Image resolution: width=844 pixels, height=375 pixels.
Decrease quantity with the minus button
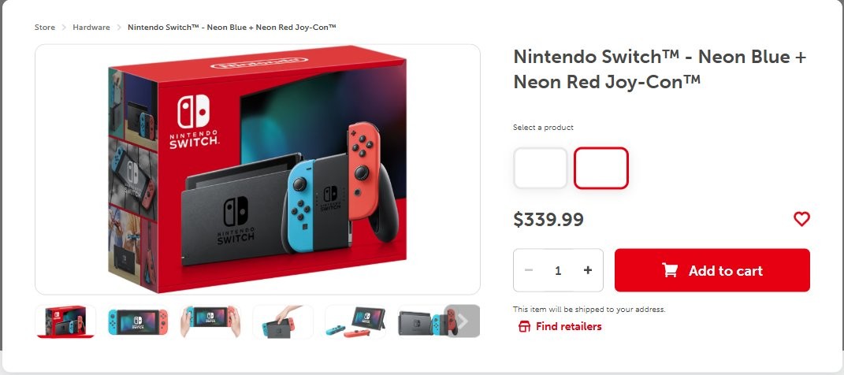[529, 270]
